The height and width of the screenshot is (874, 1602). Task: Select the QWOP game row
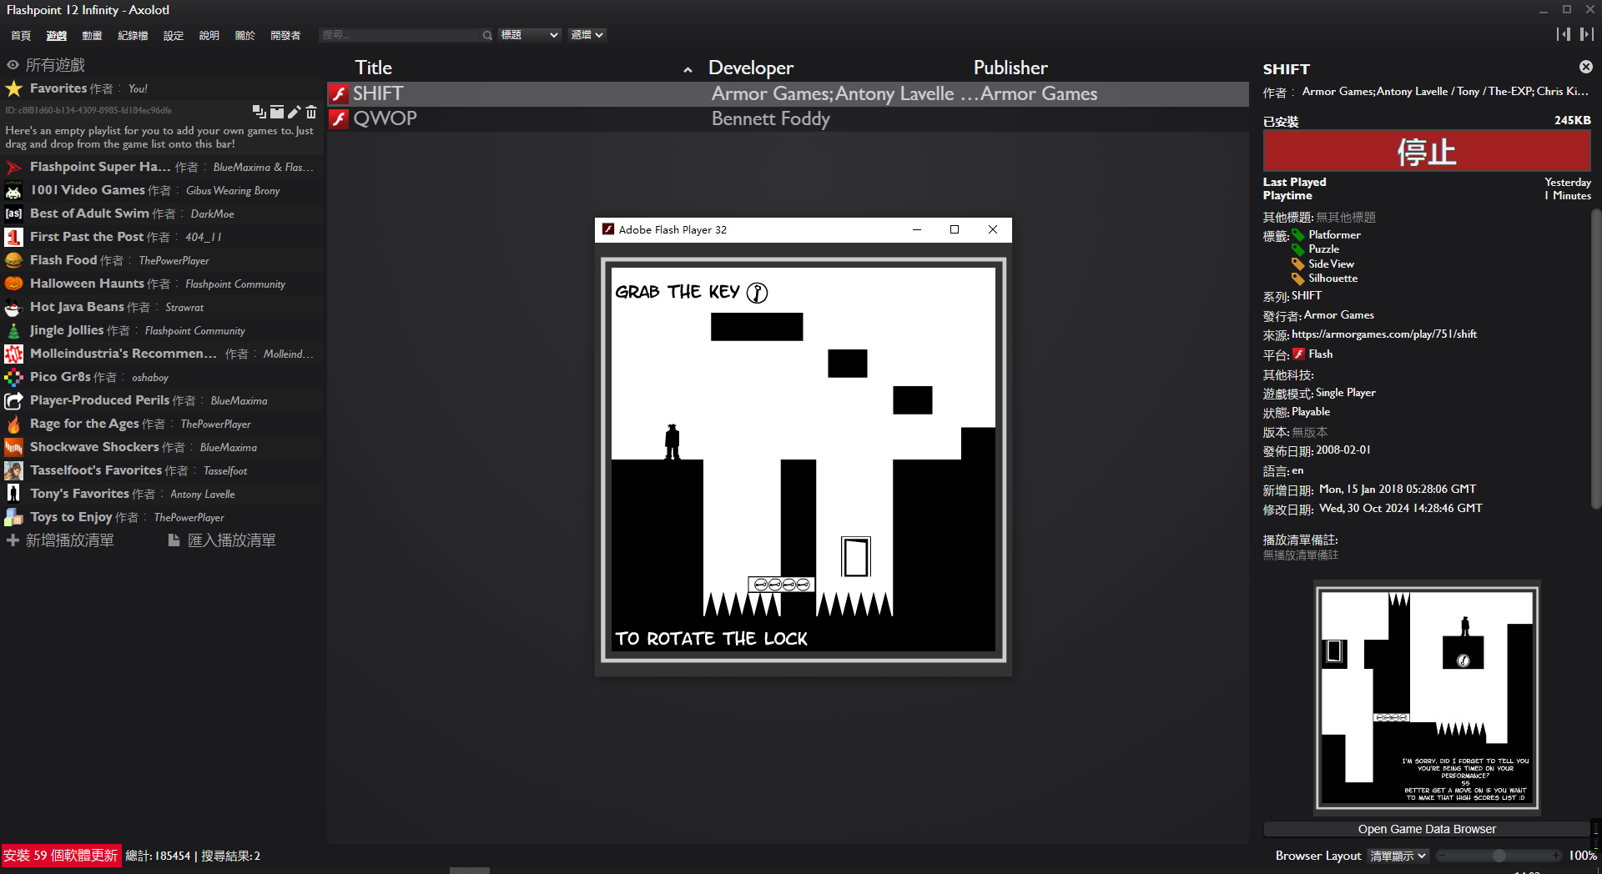click(x=788, y=118)
